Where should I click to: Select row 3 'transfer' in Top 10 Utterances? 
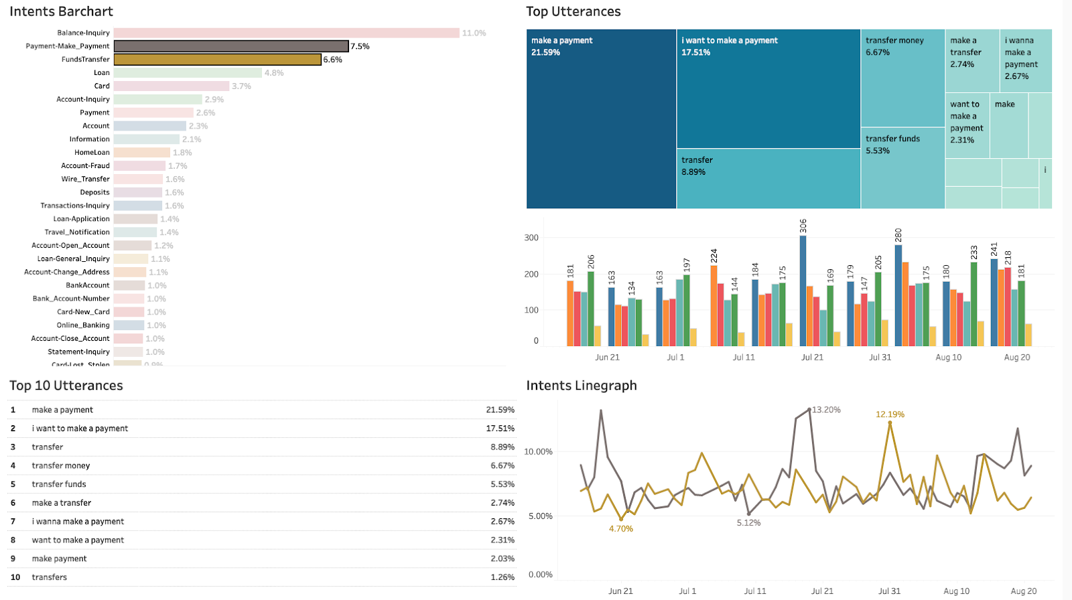click(x=261, y=447)
